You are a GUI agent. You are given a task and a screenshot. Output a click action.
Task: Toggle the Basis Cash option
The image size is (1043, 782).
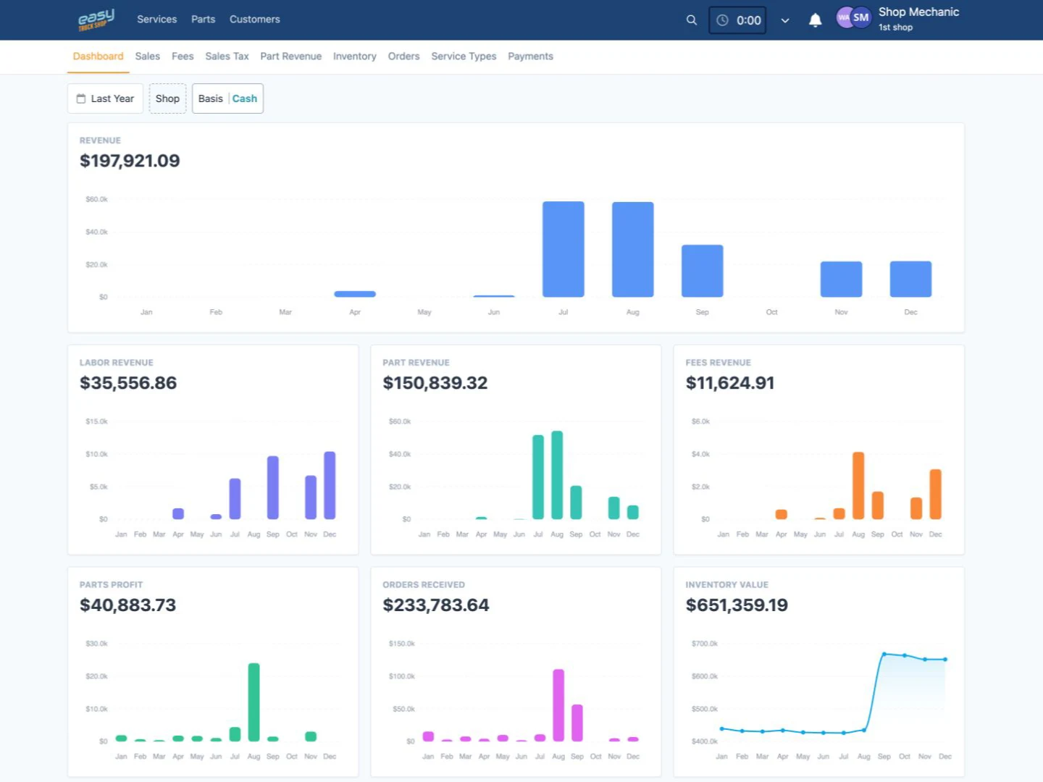227,98
